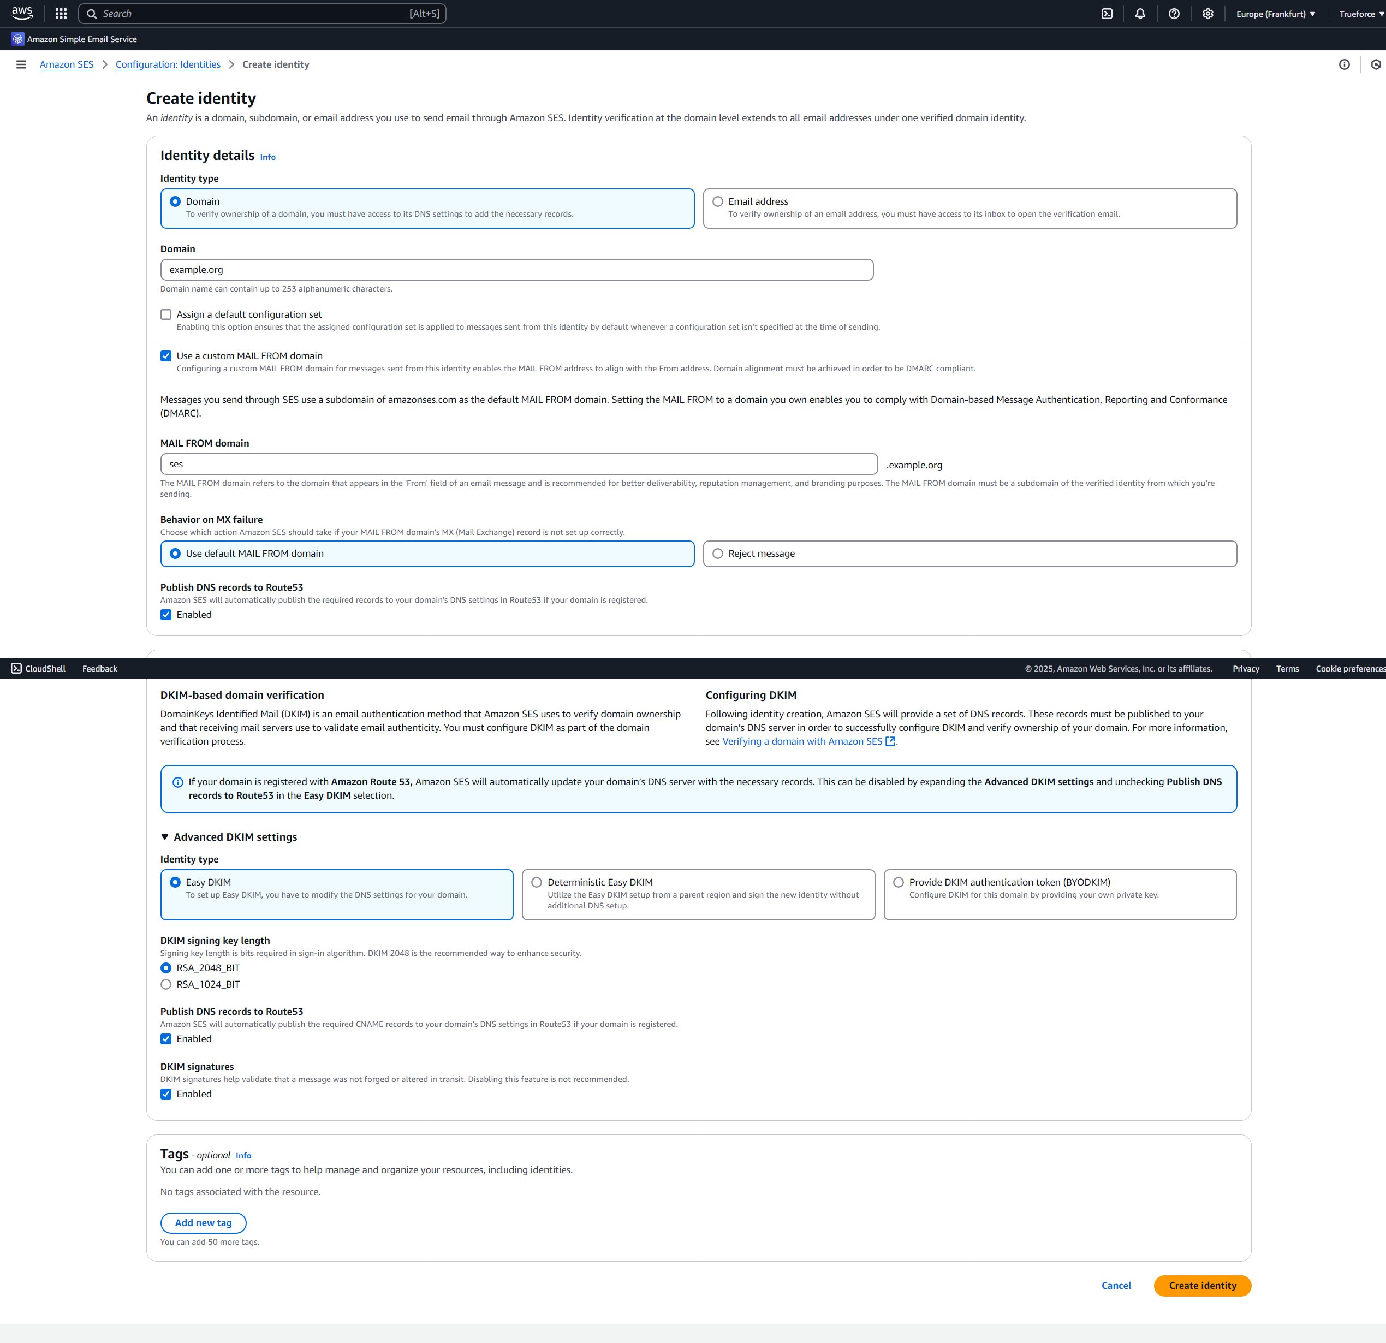Image resolution: width=1386 pixels, height=1343 pixels.
Task: Launch CloudShell from the top bar icon
Action: [1107, 14]
